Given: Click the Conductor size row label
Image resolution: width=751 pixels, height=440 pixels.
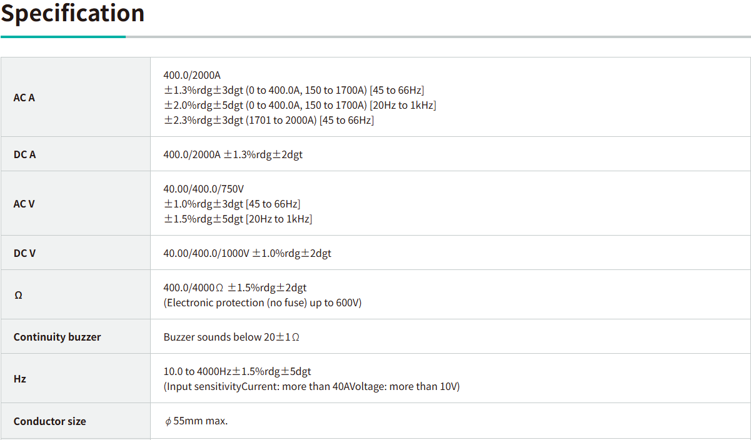Looking at the screenshot, I should pyautogui.click(x=50, y=421).
